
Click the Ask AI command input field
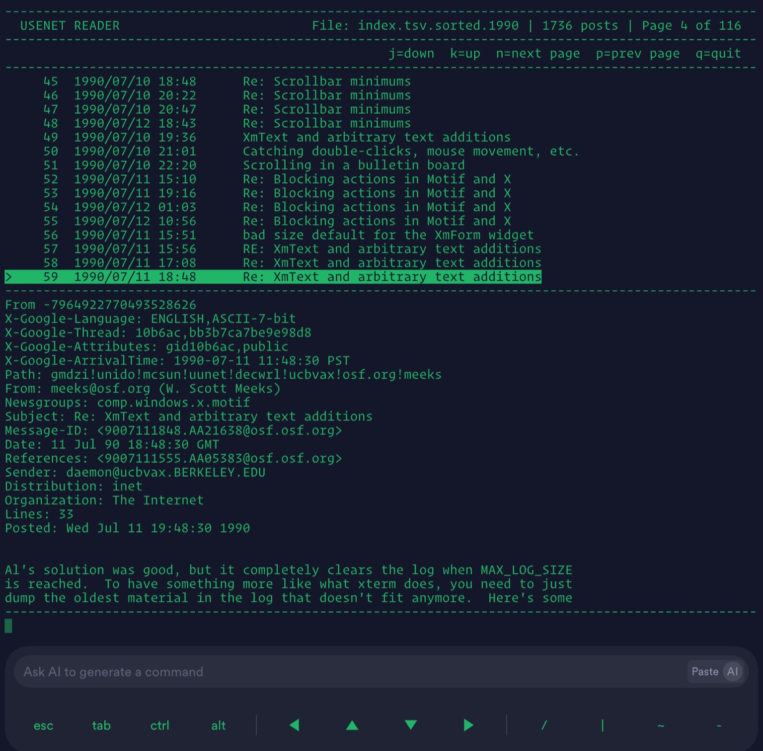(298, 671)
